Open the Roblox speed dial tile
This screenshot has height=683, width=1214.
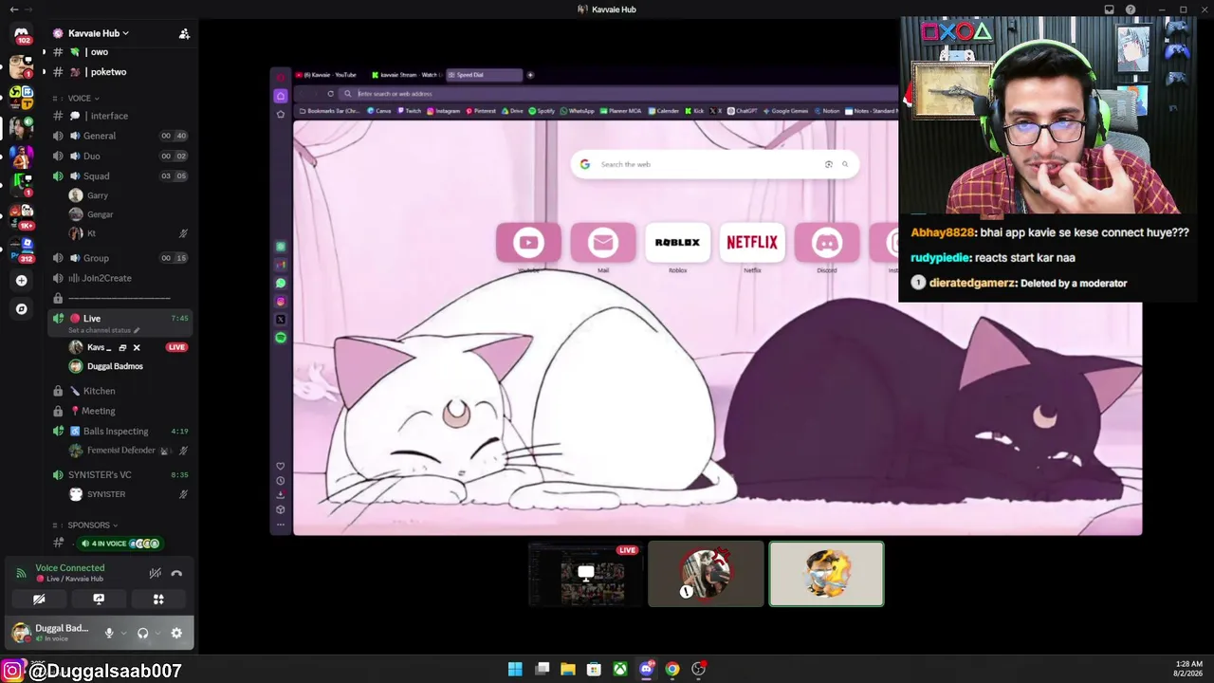(677, 243)
